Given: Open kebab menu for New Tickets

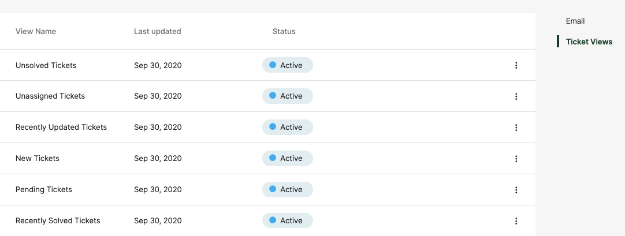Looking at the screenshot, I should pos(516,159).
